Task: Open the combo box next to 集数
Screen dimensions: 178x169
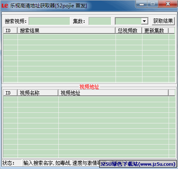Action: point(145,21)
